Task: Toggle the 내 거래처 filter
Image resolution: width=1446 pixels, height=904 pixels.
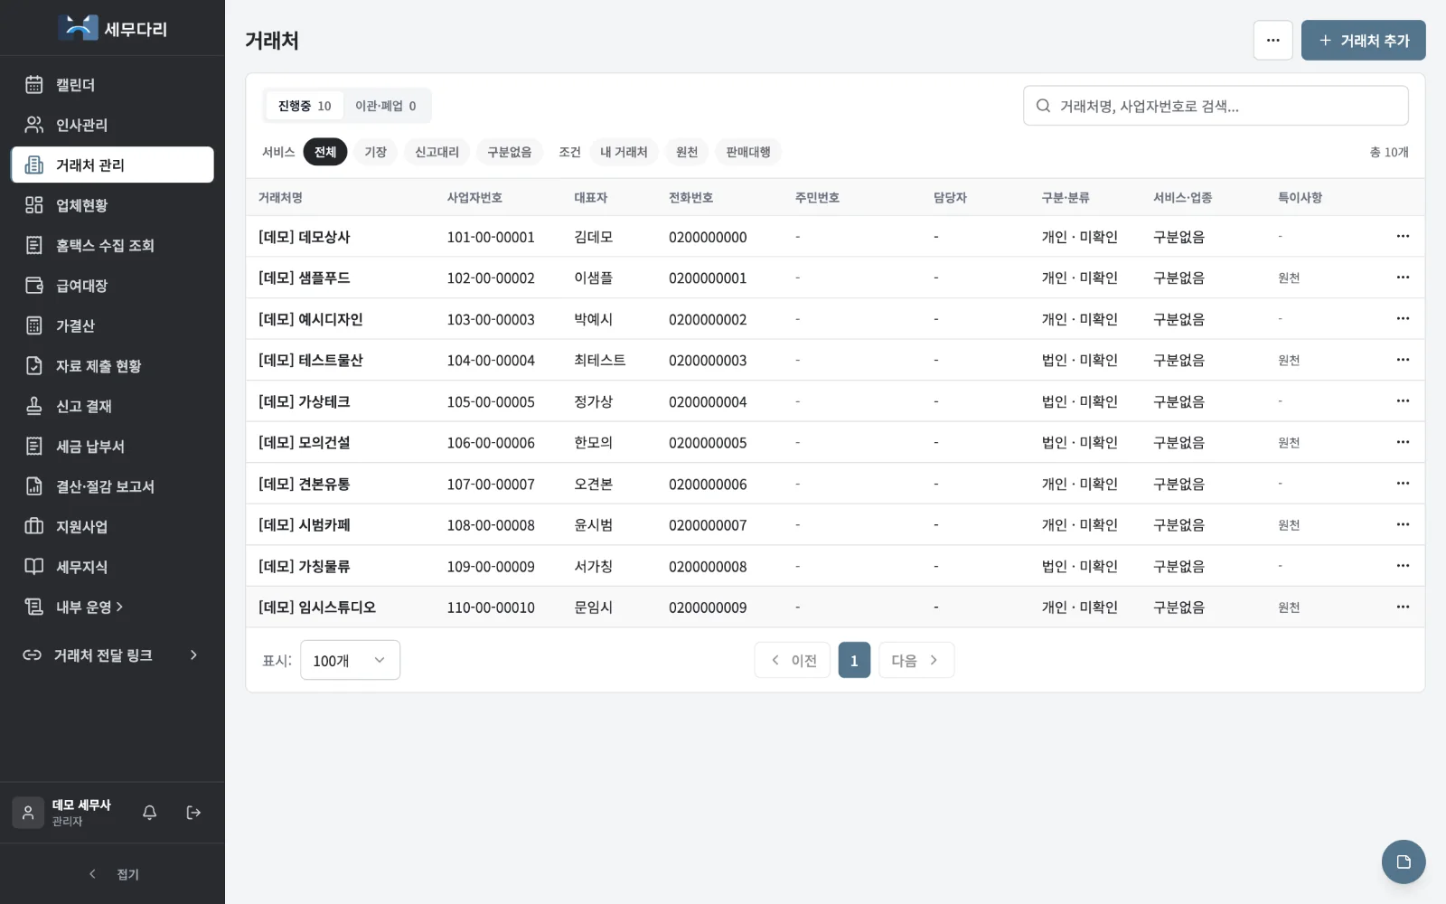Action: (624, 152)
